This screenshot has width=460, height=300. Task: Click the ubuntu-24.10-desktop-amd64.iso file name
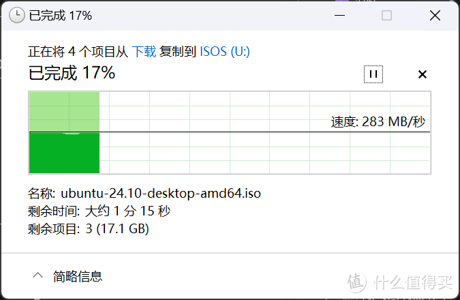(161, 193)
